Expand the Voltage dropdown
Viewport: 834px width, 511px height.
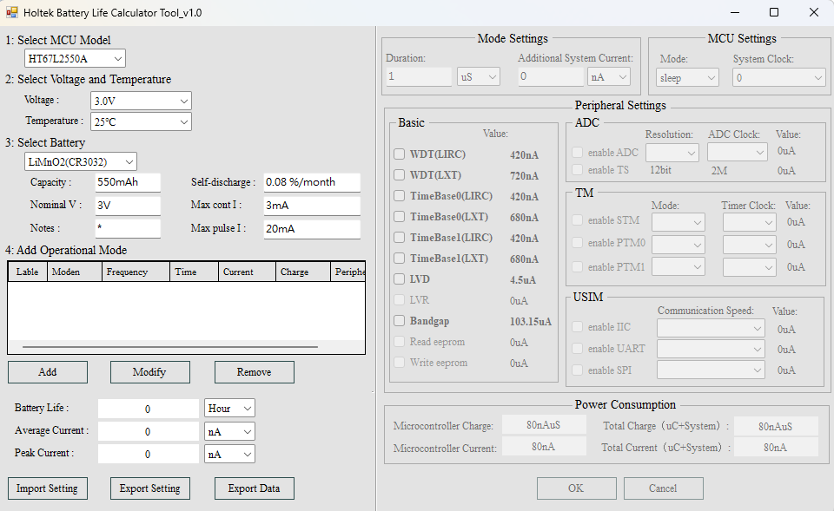coord(140,102)
